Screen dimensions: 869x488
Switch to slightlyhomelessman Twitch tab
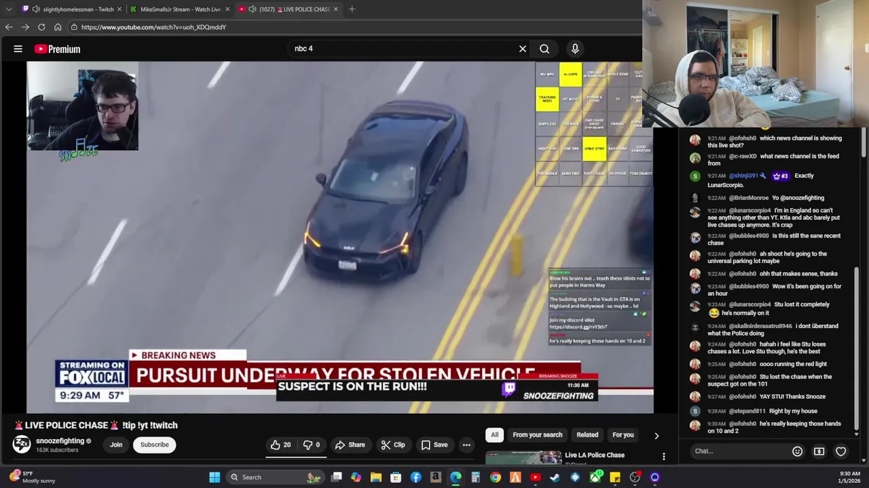[x=71, y=9]
